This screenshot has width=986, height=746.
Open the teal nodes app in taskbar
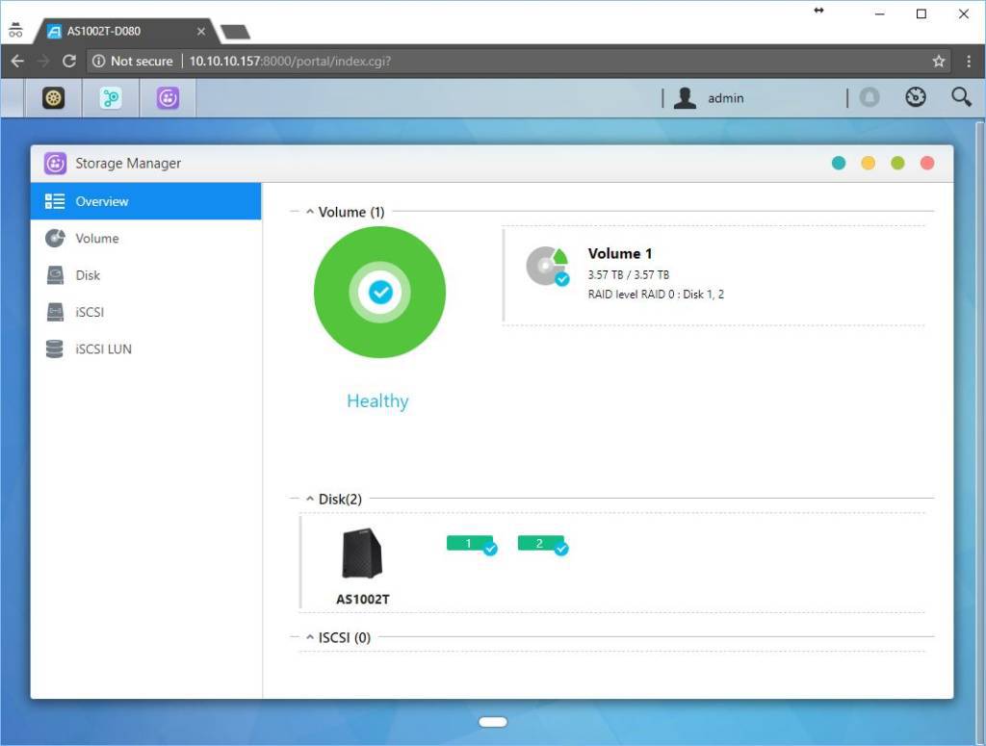(x=111, y=98)
